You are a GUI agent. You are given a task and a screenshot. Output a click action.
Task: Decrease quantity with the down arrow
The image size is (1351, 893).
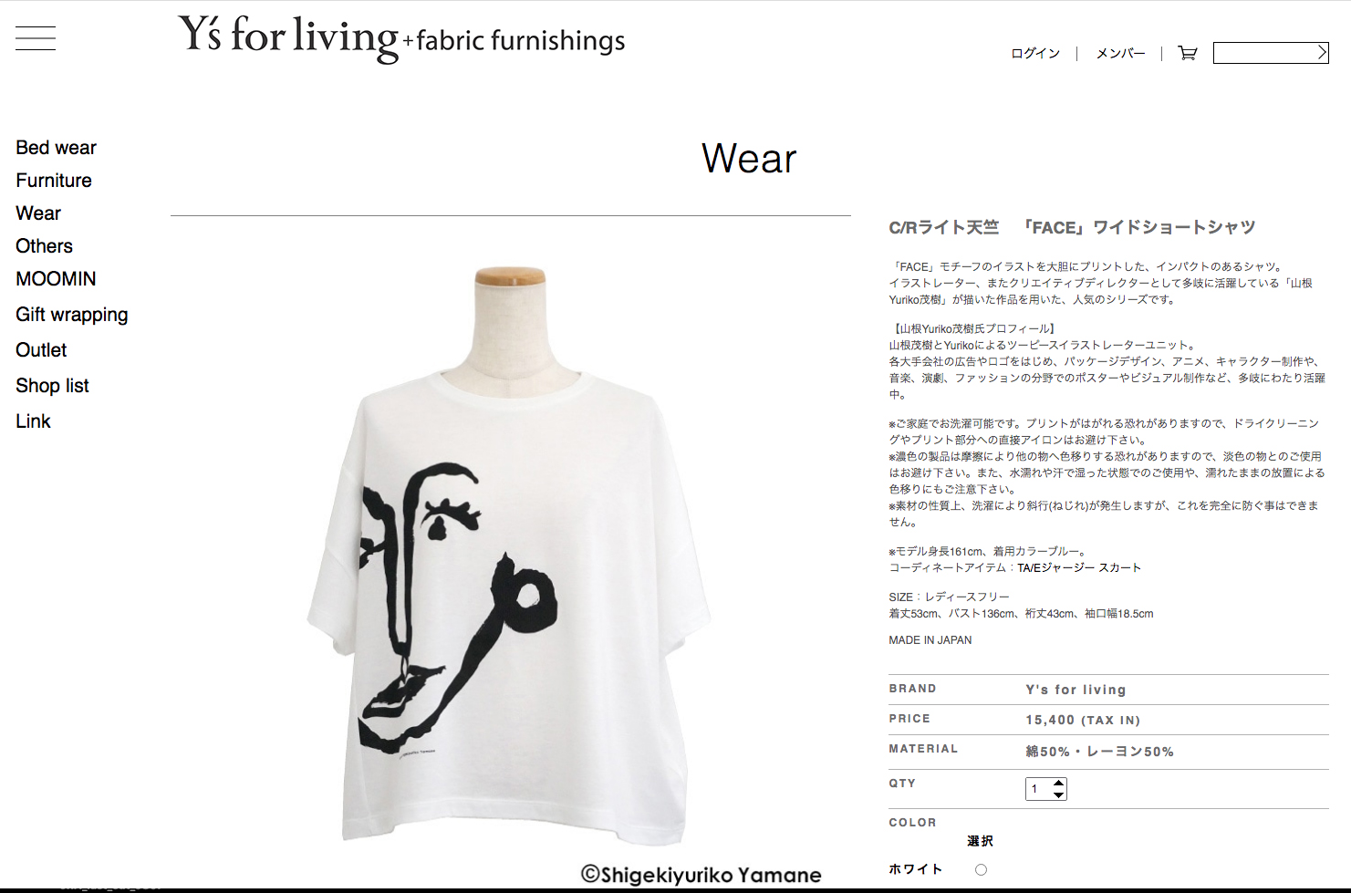click(x=1058, y=794)
